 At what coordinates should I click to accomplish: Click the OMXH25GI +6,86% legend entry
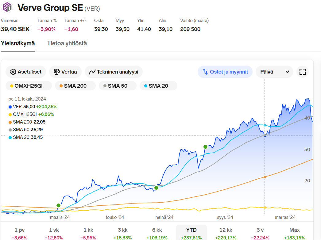click(31, 114)
